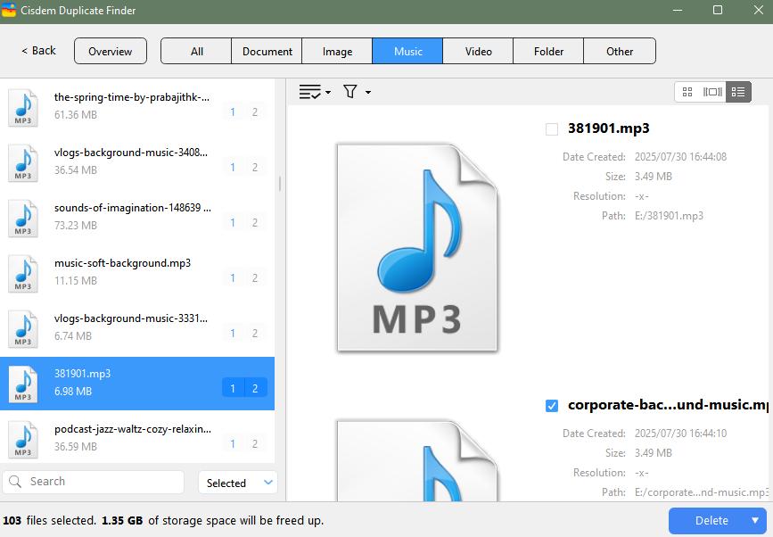Open the Selected filter dropdown
This screenshot has height=537, width=773.
pos(237,482)
